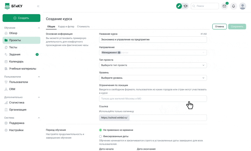Open the mail envelope with unread badge
251x151 pixels.
point(224,6)
